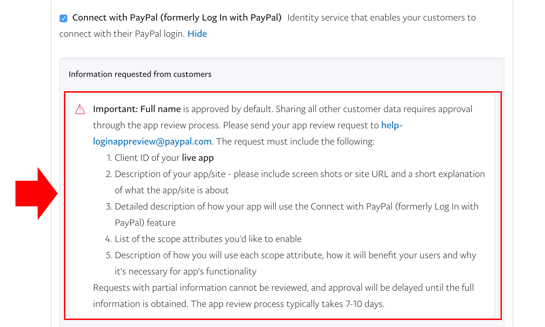545x327 pixels.
Task: Click the large red arrow annotation
Action: coord(36,194)
